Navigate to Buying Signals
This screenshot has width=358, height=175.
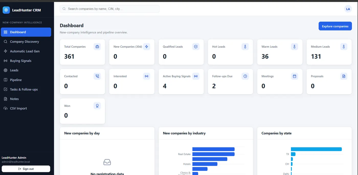coord(26,61)
